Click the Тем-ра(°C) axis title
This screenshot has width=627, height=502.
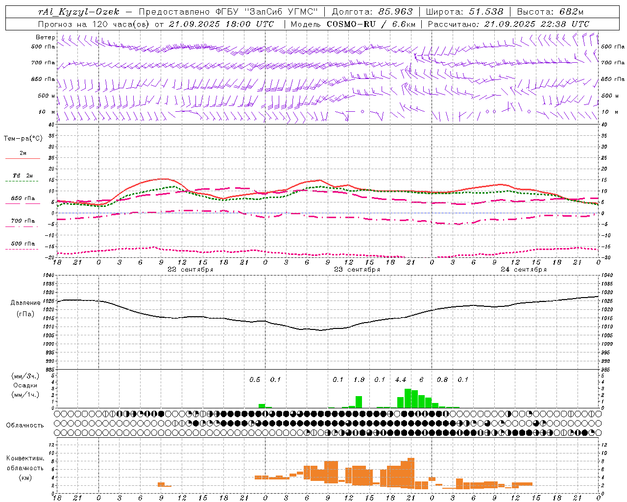[x=23, y=139]
